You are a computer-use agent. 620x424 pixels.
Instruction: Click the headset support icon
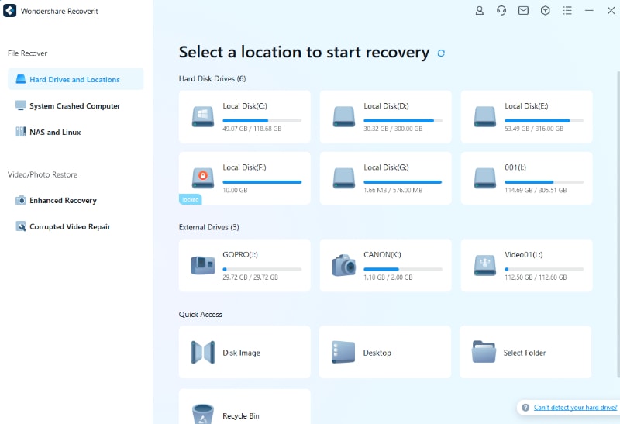pos(501,11)
